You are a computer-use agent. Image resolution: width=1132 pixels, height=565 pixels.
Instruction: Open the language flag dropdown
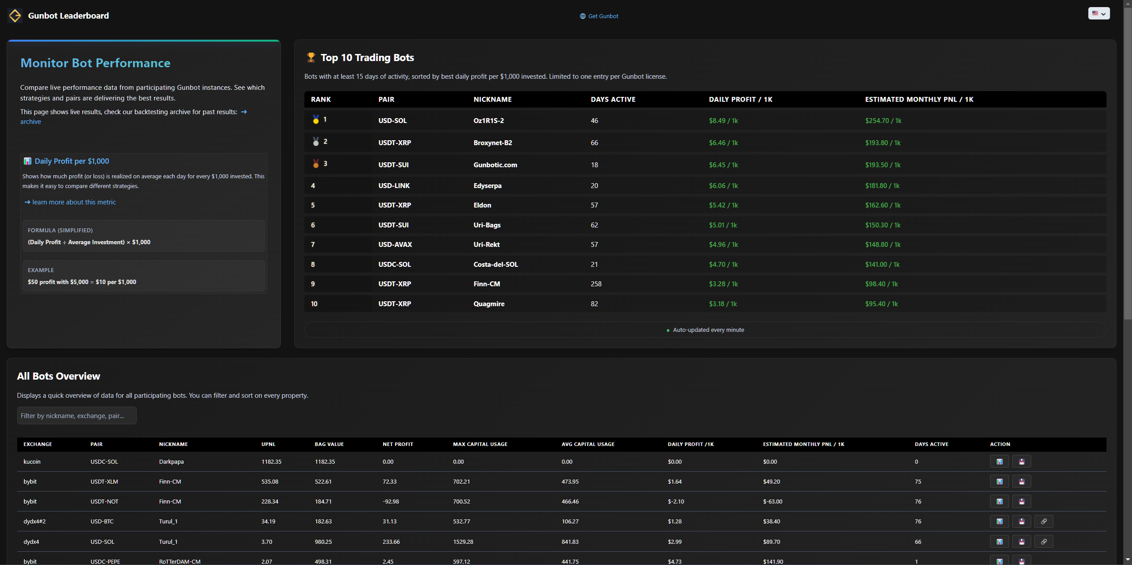click(x=1099, y=13)
